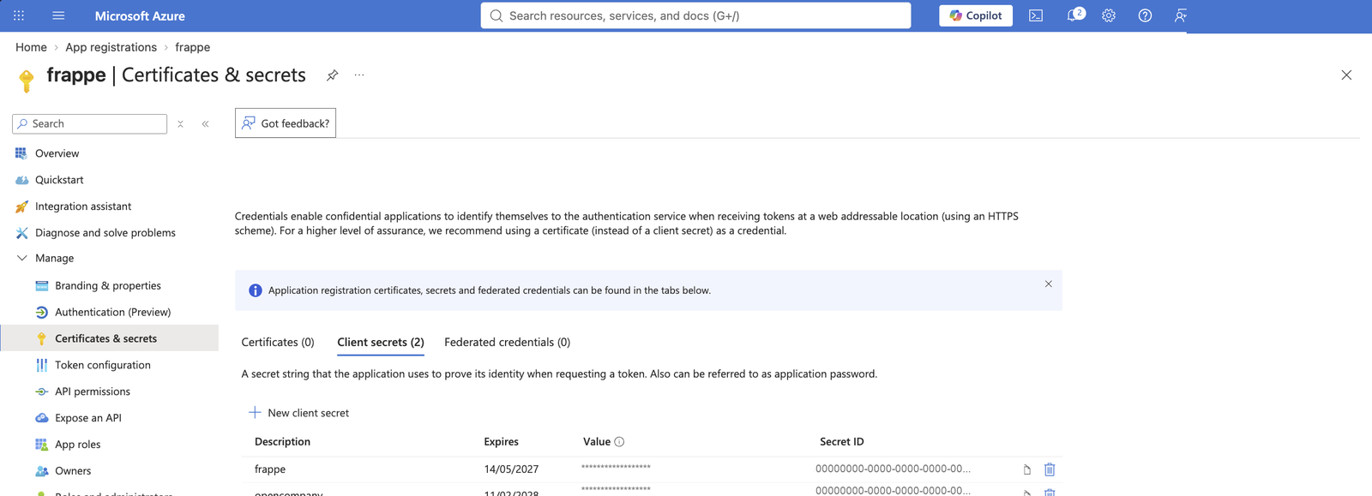Click the Expires column header
This screenshot has height=496, width=1372.
pos(501,442)
